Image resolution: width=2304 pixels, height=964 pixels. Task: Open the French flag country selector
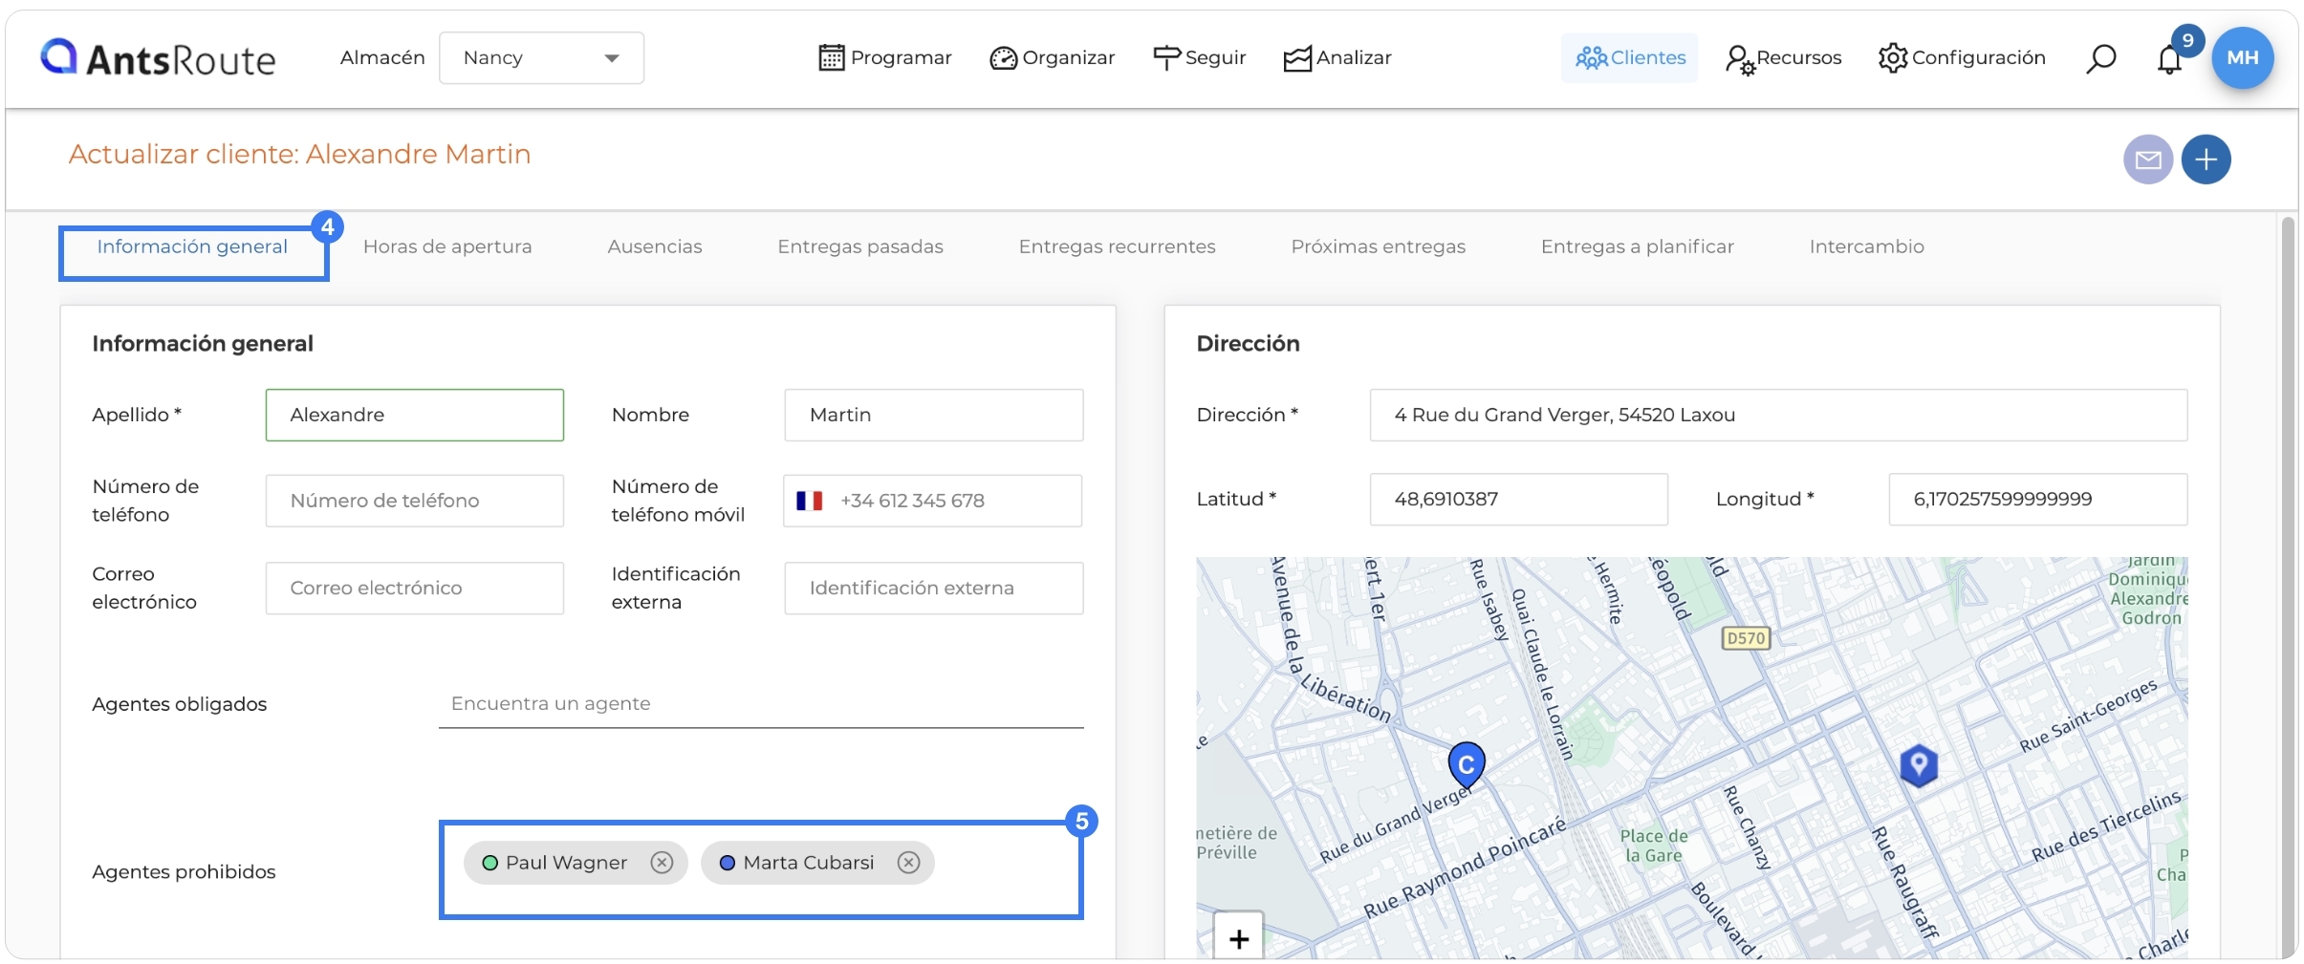pos(810,501)
